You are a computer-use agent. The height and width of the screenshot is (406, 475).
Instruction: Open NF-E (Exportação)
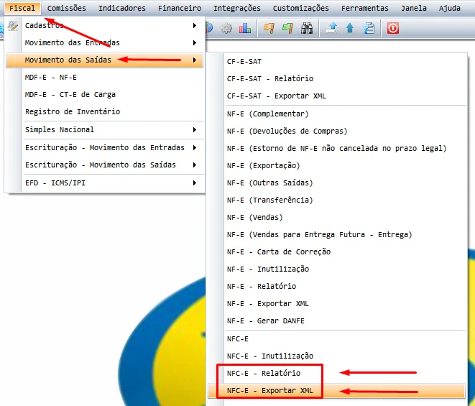point(337,166)
